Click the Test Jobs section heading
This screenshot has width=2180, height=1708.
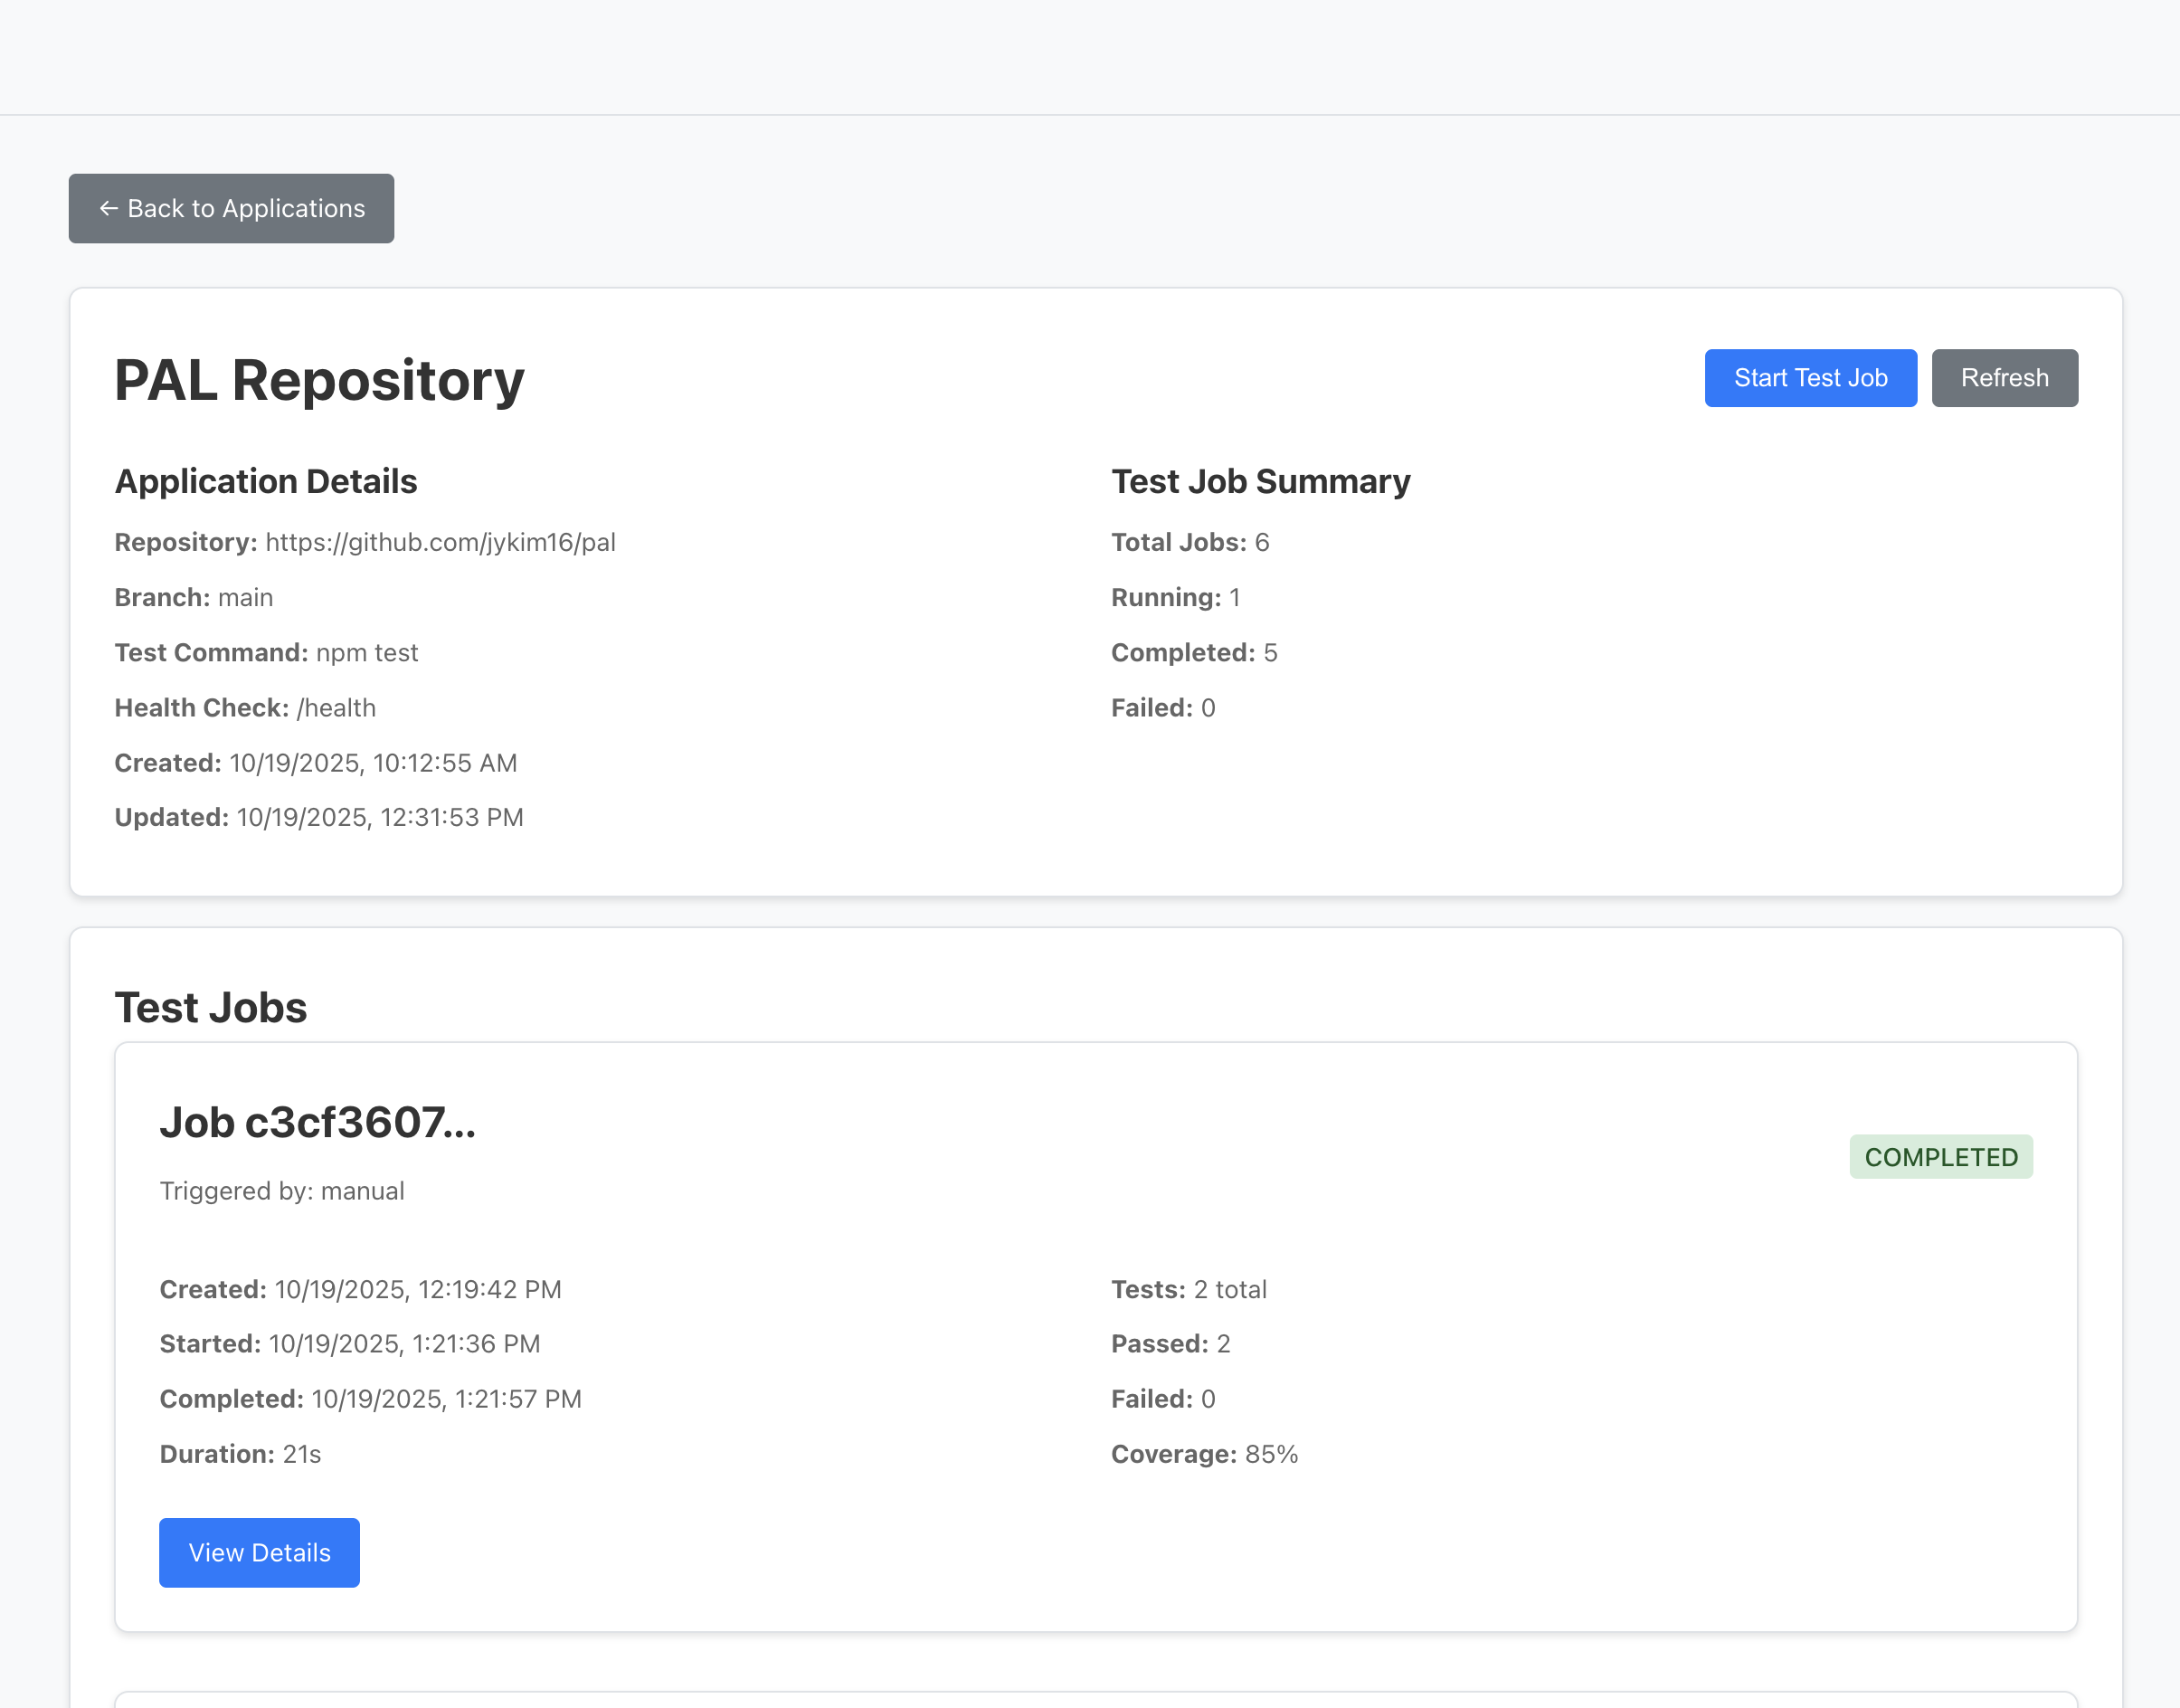click(210, 1007)
